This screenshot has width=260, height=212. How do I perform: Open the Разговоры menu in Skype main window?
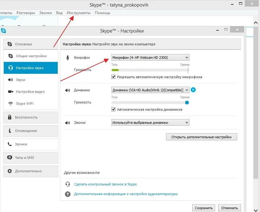(x=26, y=13)
